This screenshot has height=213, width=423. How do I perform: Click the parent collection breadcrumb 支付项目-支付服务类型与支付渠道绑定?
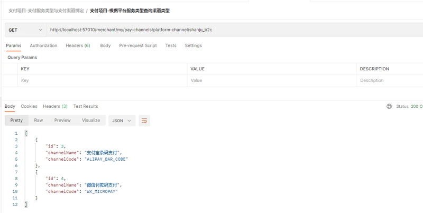point(46,11)
